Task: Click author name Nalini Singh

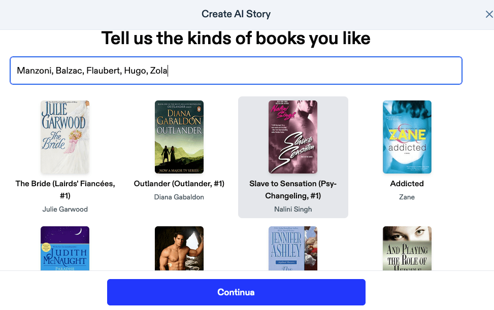Action: coord(293,209)
